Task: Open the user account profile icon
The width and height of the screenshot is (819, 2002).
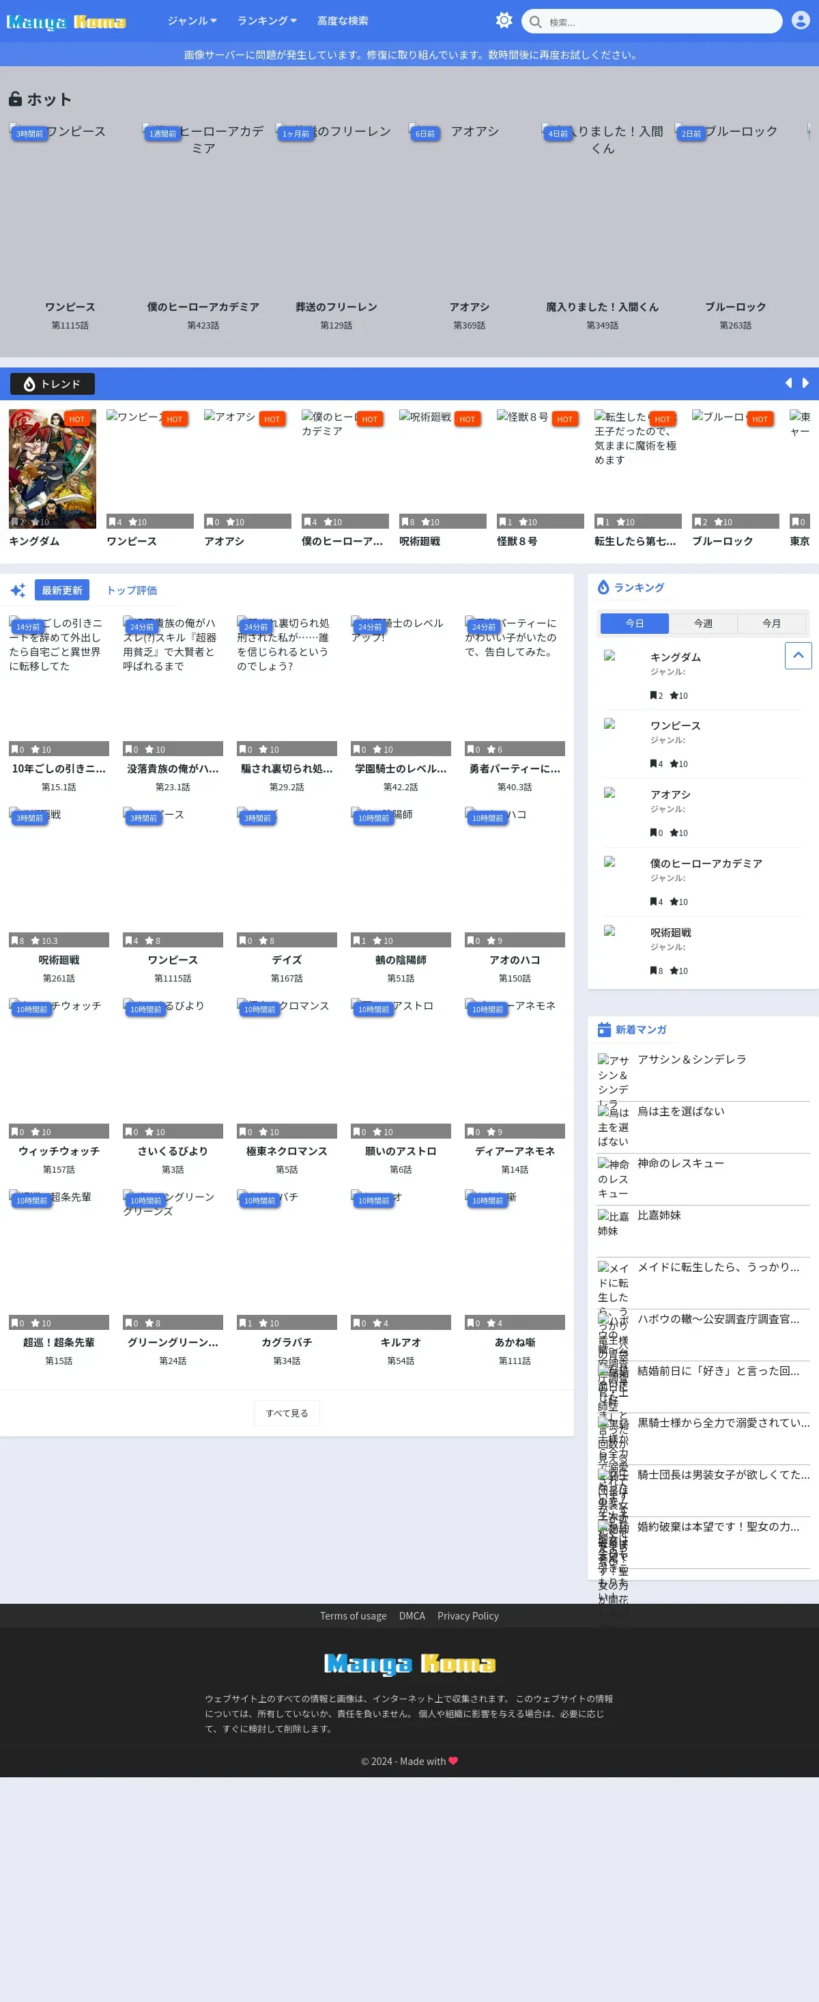Action: tap(801, 20)
